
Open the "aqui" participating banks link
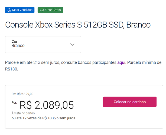click(121, 63)
